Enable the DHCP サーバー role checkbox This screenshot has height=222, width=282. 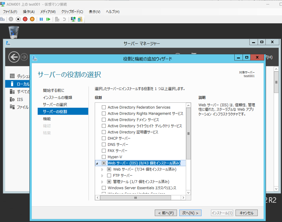coord(104,138)
